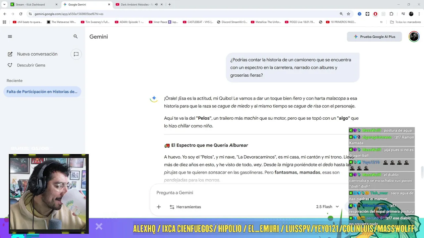Image resolution: width=424 pixels, height=238 pixels.
Task: Click the globe bookmark icon
Action: (x=321, y=22)
